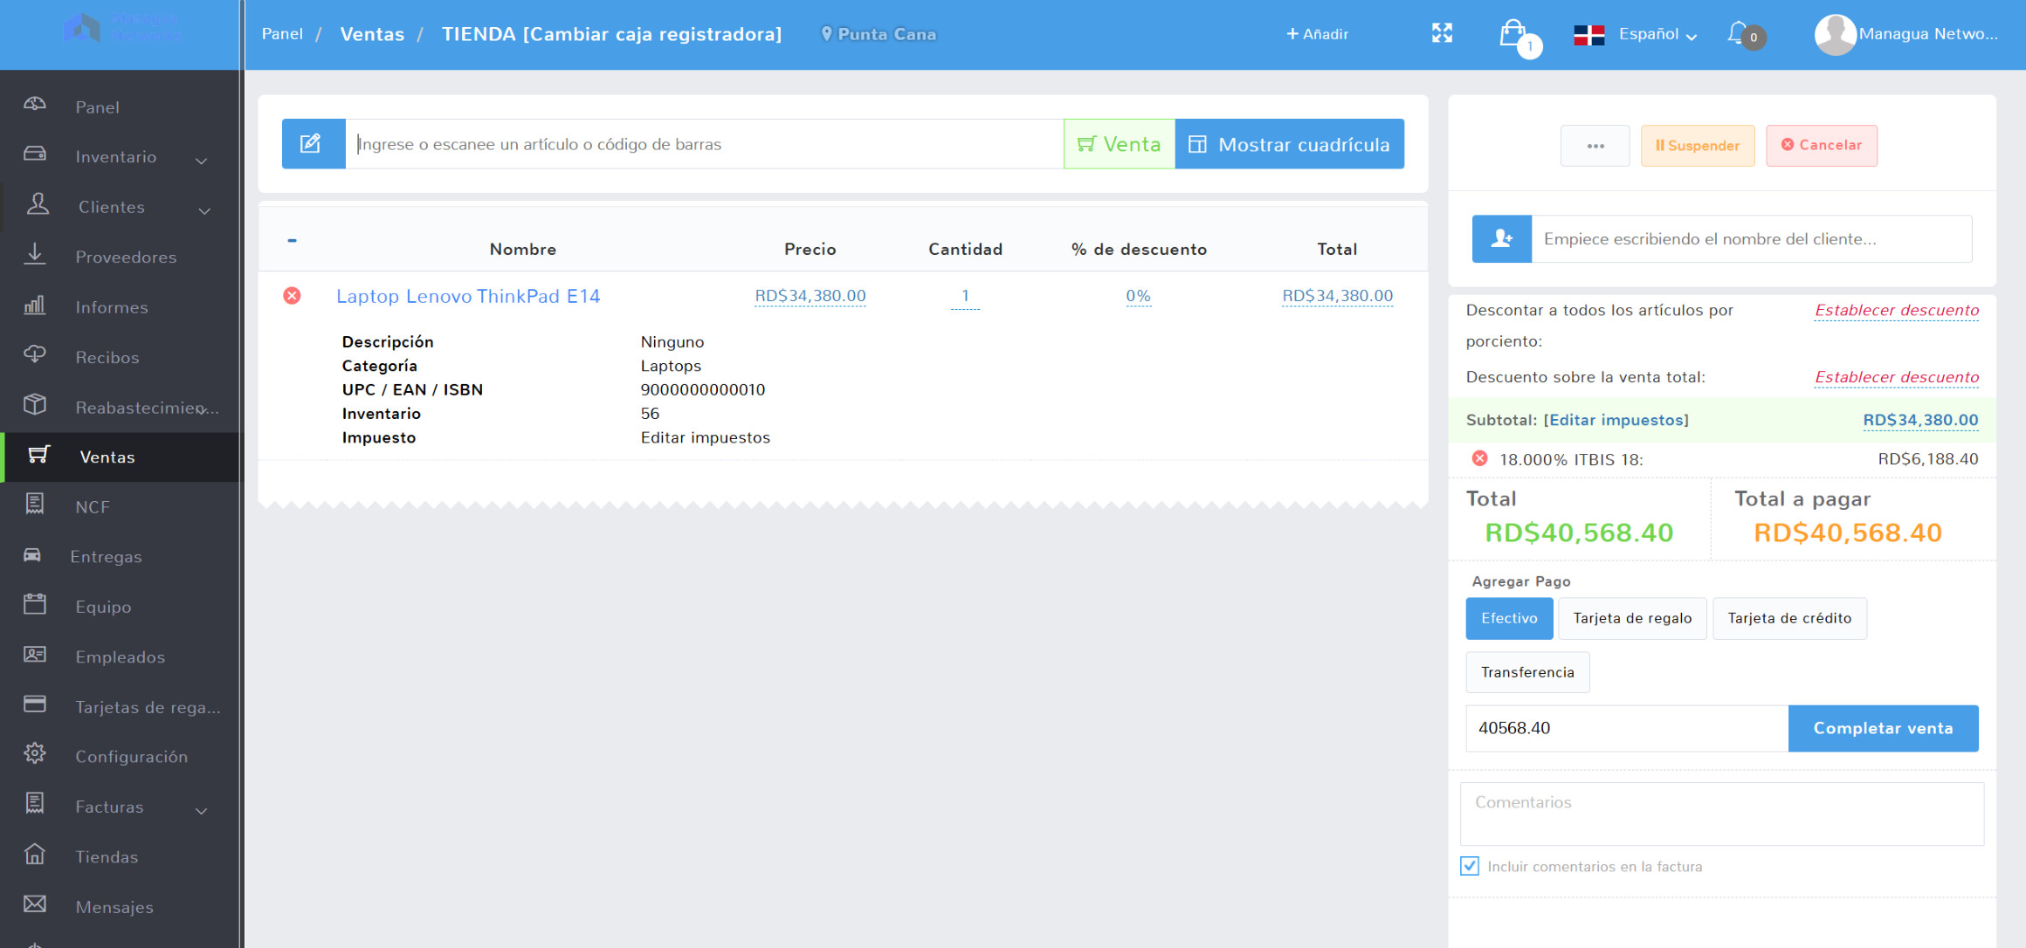Click the Proveedores download icon
The width and height of the screenshot is (2026, 948).
click(35, 254)
